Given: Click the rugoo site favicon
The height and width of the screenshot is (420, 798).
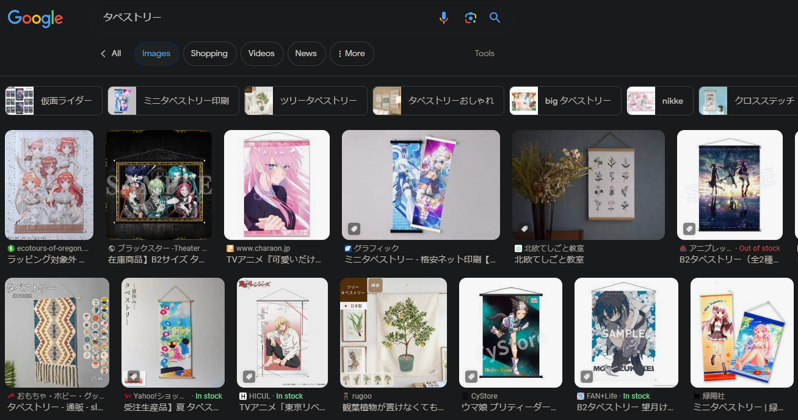Looking at the screenshot, I should 346,396.
